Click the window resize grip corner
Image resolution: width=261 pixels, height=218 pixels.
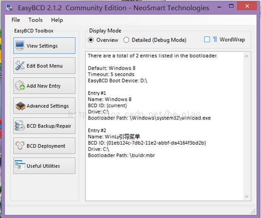253,211
